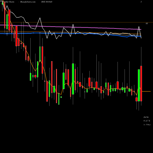The width and height of the screenshot is (153, 153).
Task: Click the BSE 501343 symbol label
Action: (47, 2)
